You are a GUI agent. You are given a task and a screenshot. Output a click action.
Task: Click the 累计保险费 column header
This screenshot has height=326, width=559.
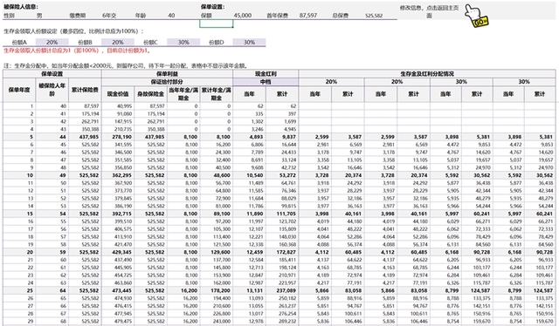85,90
